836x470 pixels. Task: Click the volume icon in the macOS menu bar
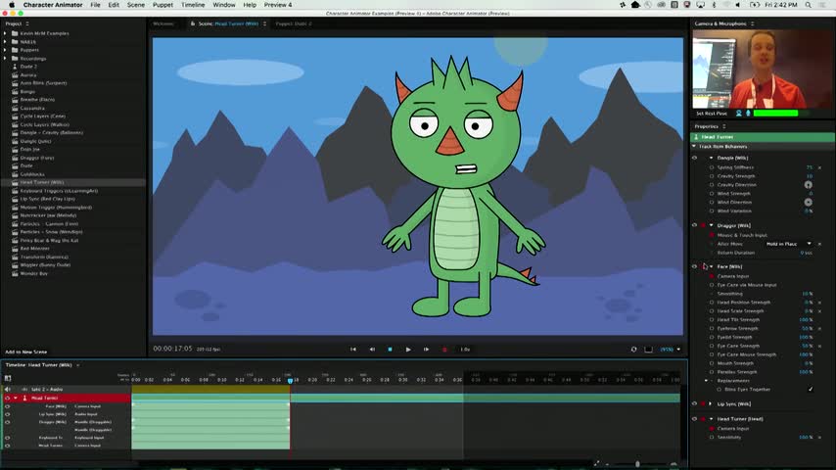[x=738, y=5]
